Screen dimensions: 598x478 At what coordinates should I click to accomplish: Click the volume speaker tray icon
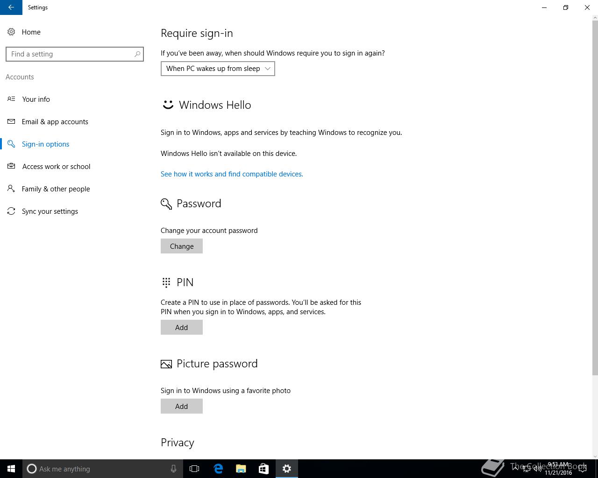point(538,469)
